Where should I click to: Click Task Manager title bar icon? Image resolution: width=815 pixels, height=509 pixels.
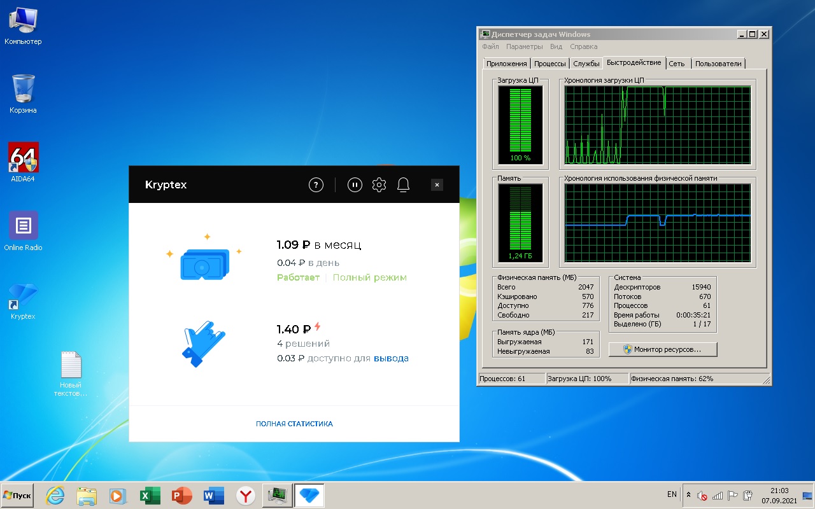pyautogui.click(x=485, y=34)
